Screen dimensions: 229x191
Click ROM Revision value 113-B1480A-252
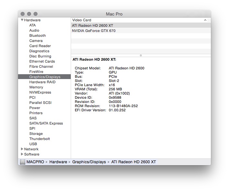pyautogui.click(x=123, y=106)
